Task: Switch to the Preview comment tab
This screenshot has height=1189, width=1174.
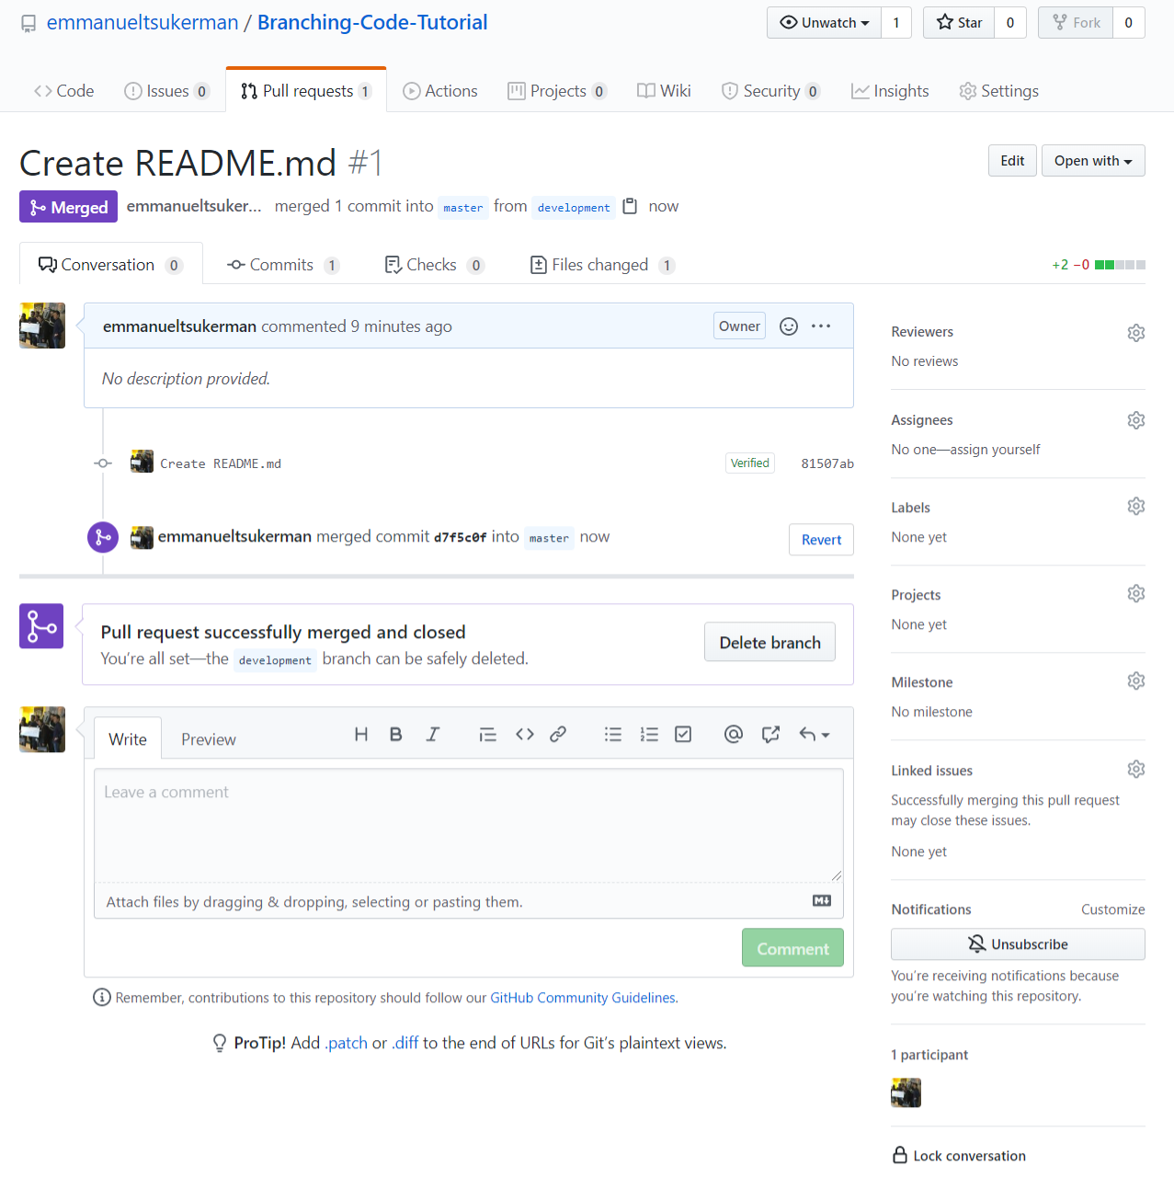Action: 209,739
